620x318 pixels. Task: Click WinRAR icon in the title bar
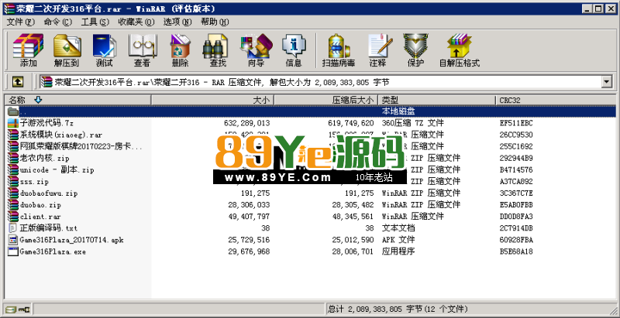(x=9, y=9)
